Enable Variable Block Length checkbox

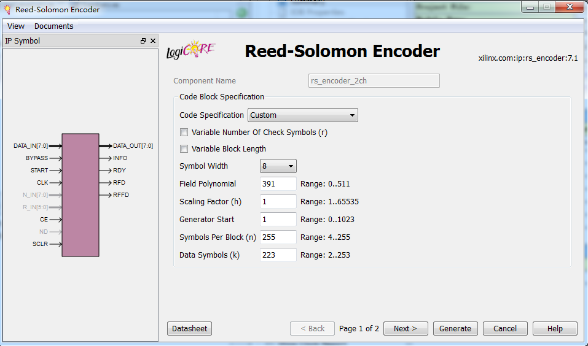click(x=184, y=148)
